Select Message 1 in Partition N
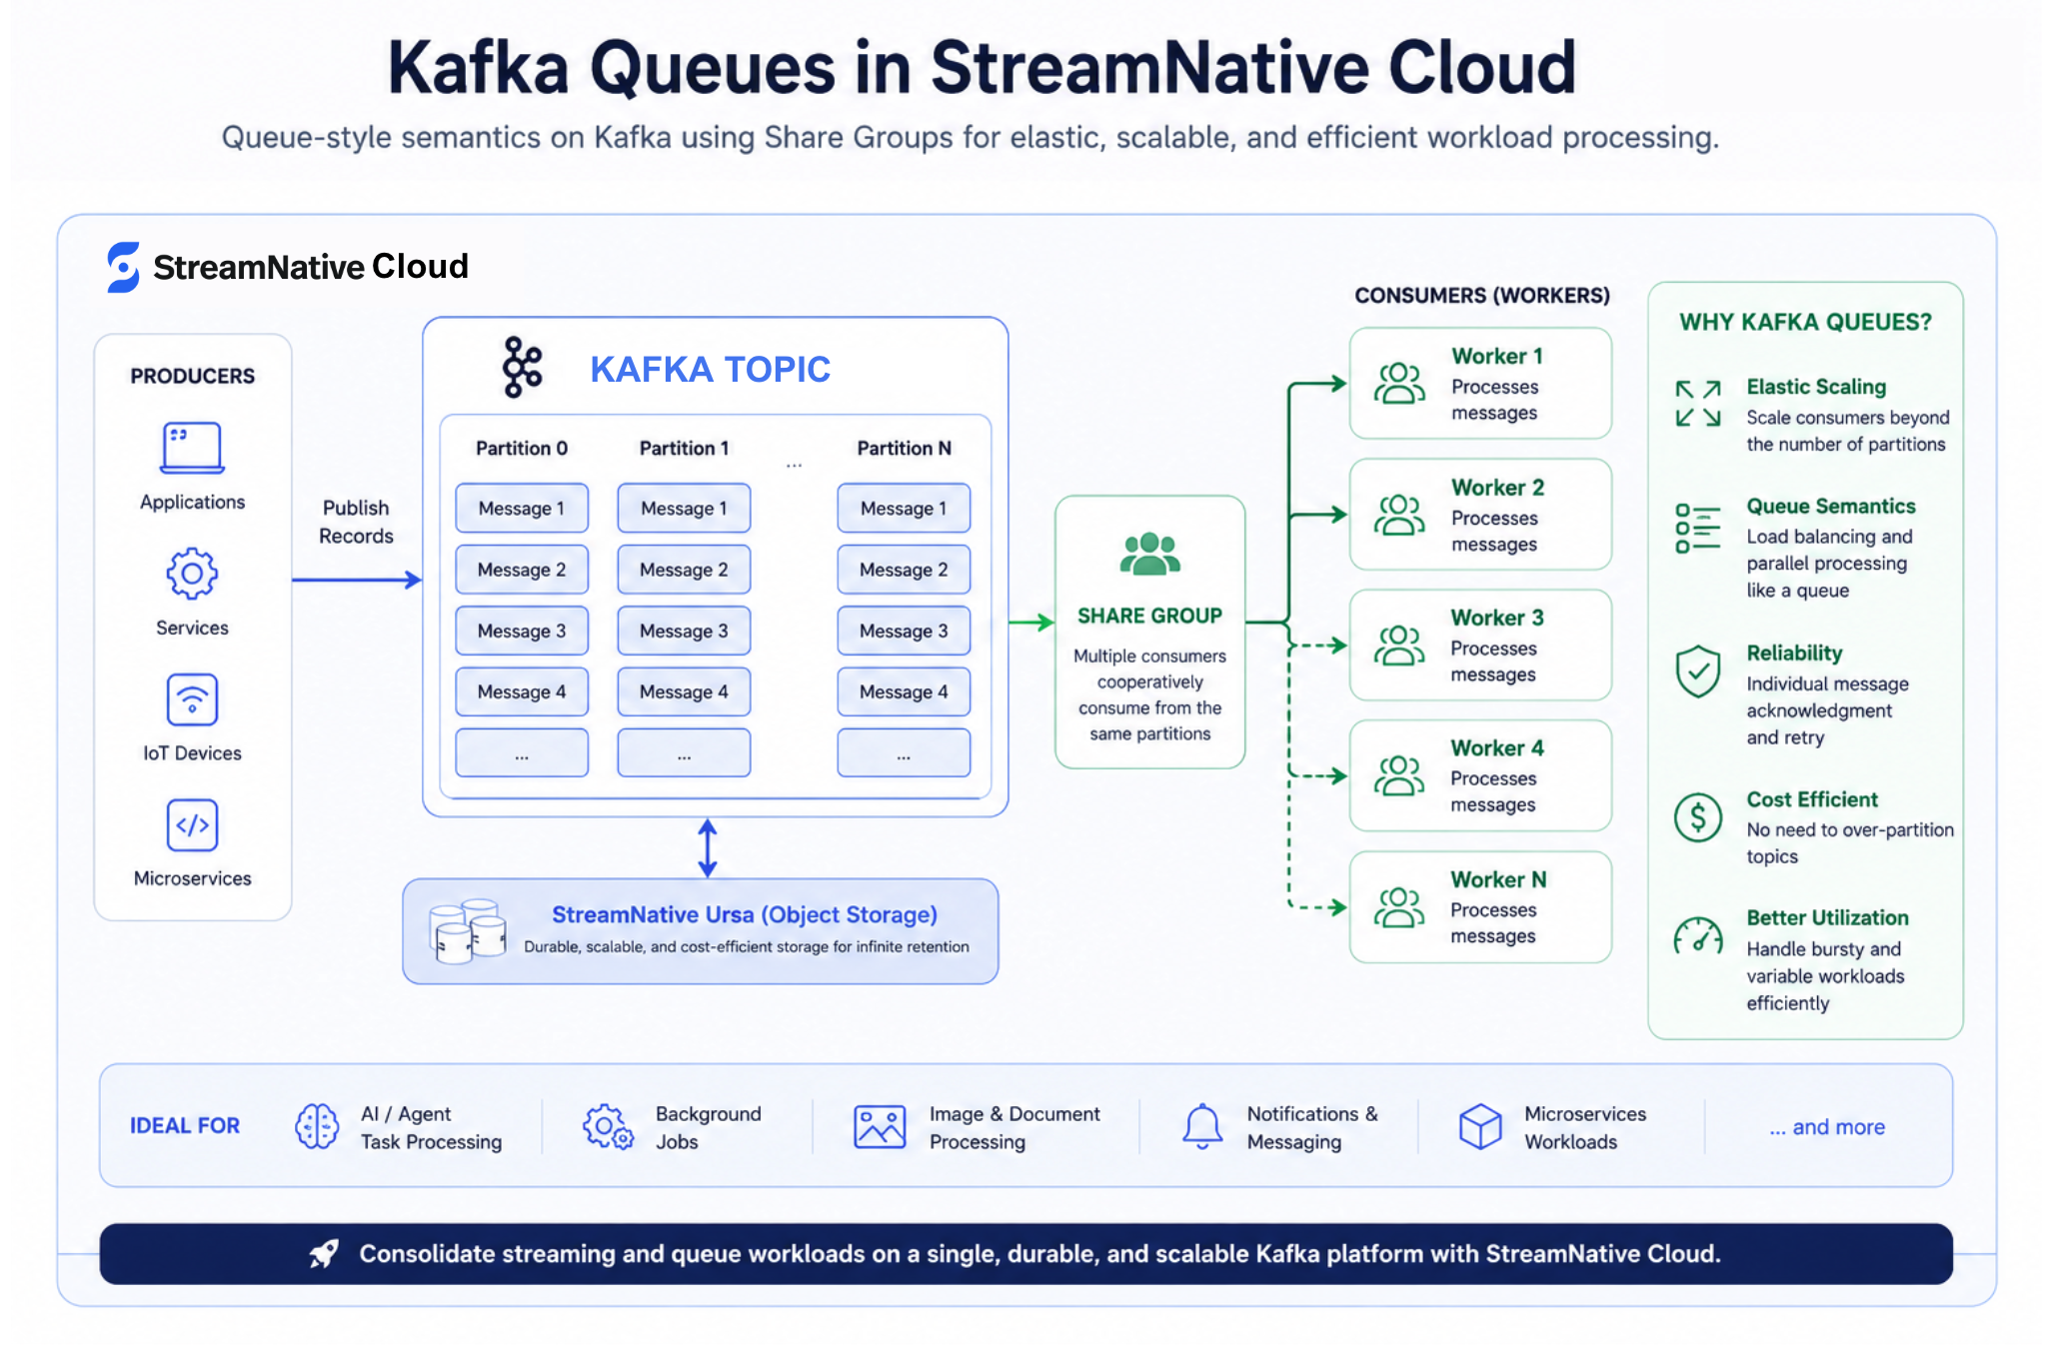The height and width of the screenshot is (1360, 2054). 904,509
